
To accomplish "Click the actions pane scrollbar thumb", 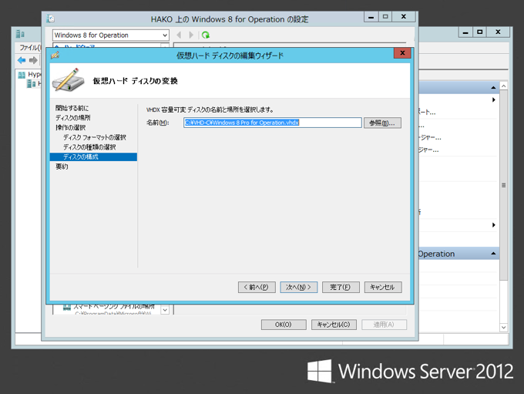I will 503,185.
